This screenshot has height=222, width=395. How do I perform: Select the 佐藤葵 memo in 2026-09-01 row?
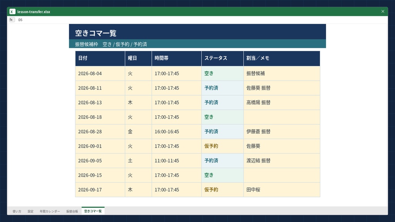(282, 146)
